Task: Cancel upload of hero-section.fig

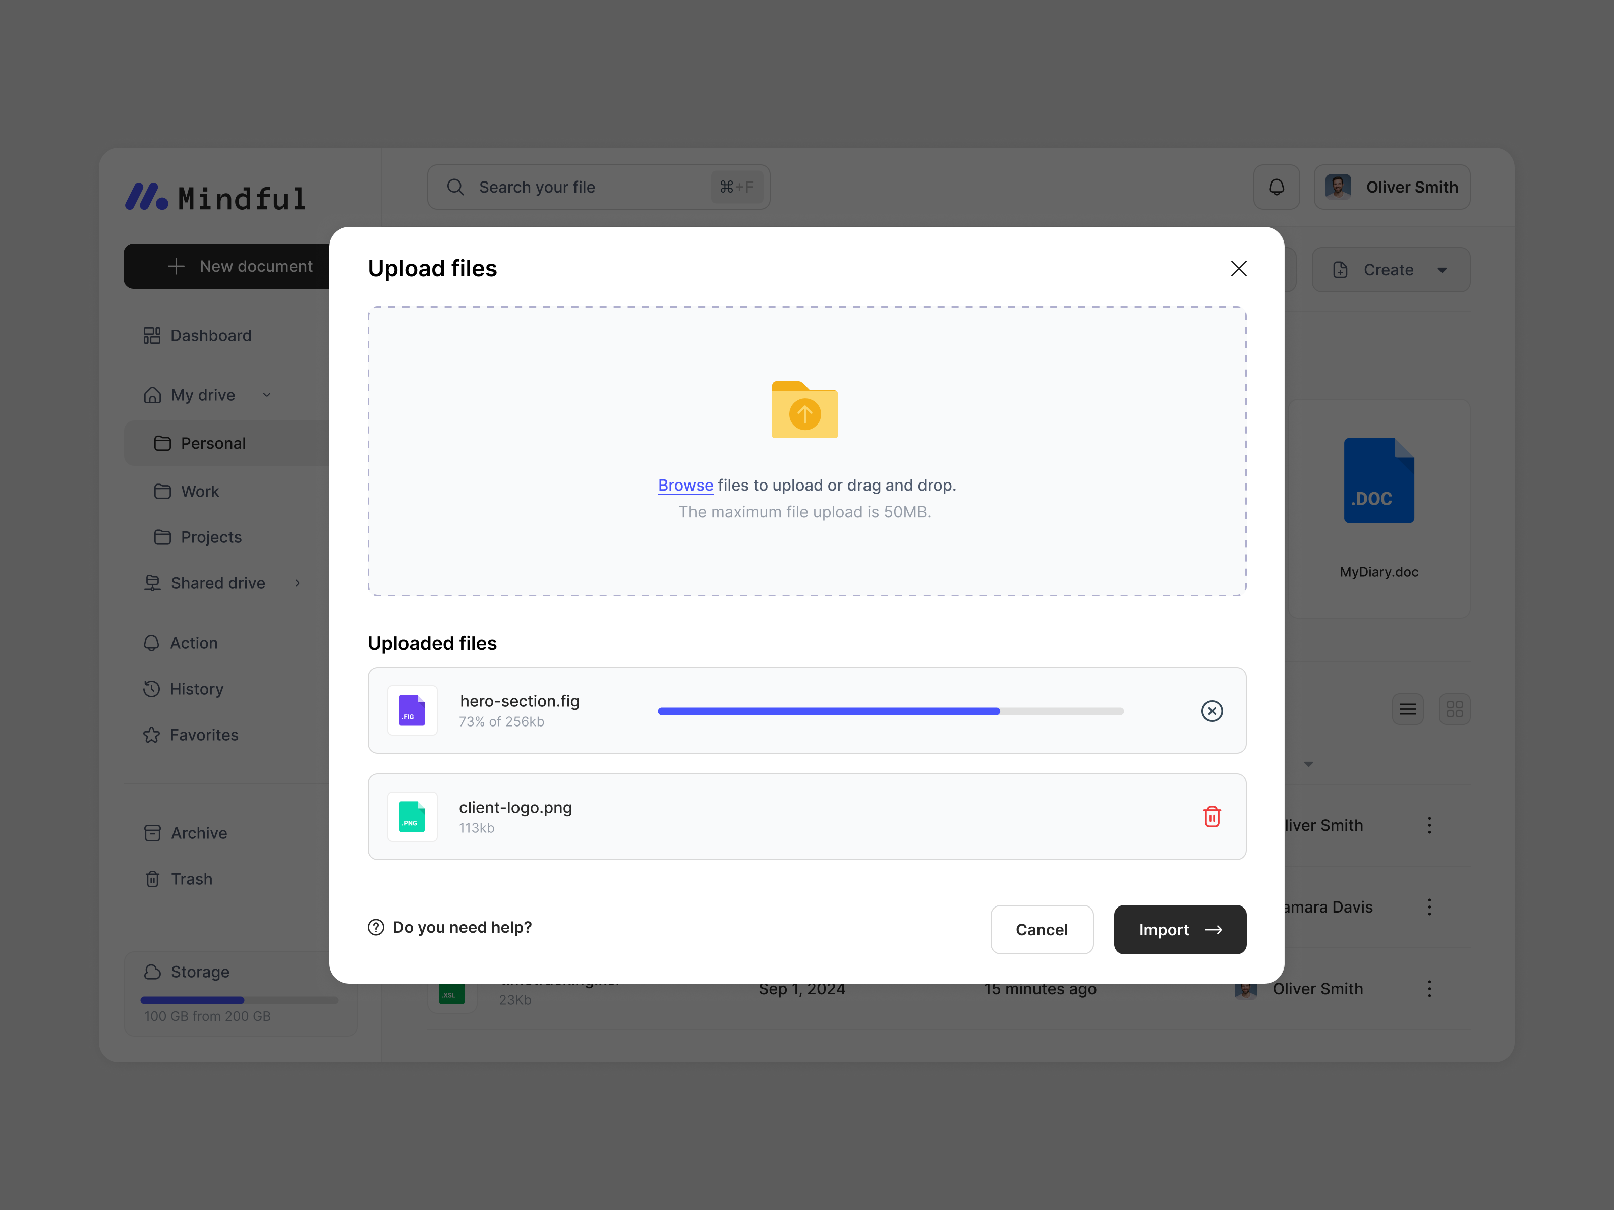Action: (x=1211, y=710)
